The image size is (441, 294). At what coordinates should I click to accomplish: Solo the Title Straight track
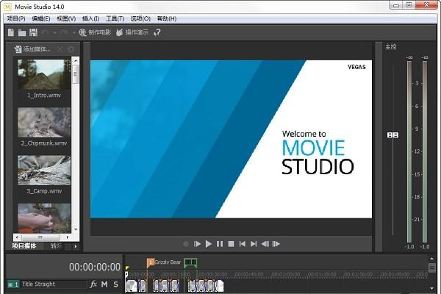tap(115, 284)
